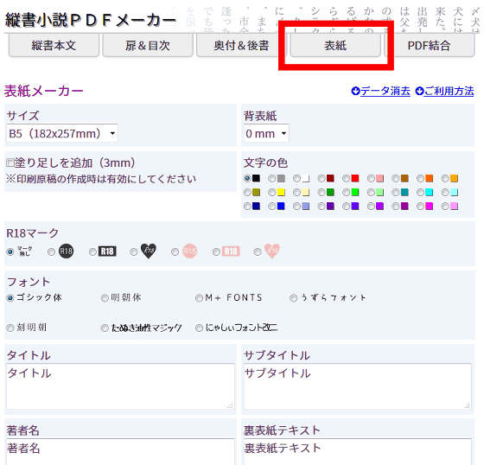This screenshot has height=465, width=484.
Task: Go to the PDF結合 tab
Action: [x=430, y=46]
